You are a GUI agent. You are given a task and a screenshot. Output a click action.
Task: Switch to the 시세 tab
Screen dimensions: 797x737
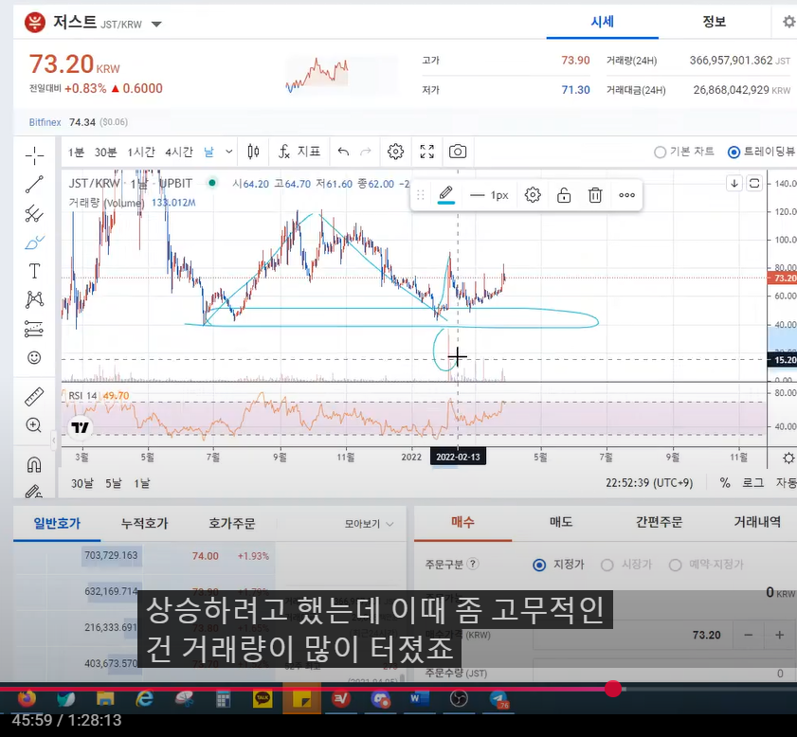point(603,22)
